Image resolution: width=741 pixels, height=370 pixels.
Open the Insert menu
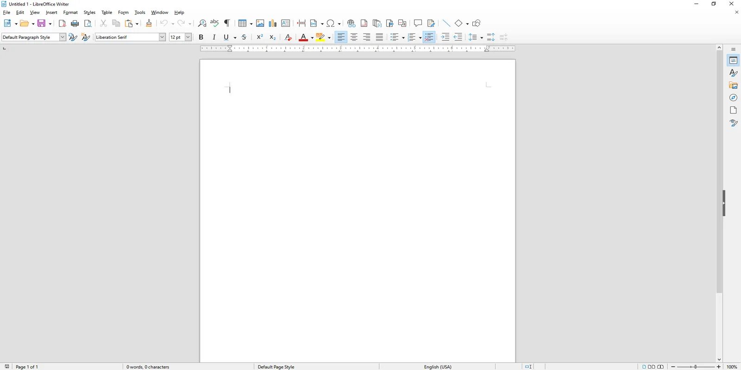51,12
